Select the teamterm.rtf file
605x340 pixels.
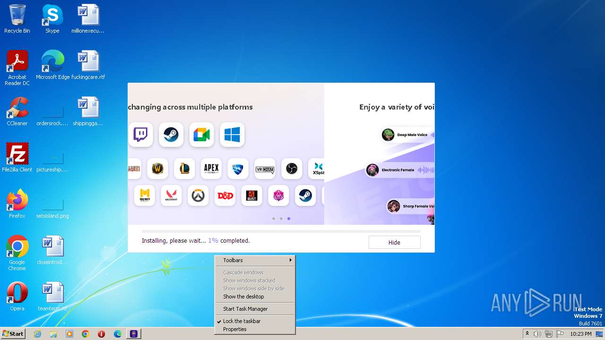click(x=52, y=297)
